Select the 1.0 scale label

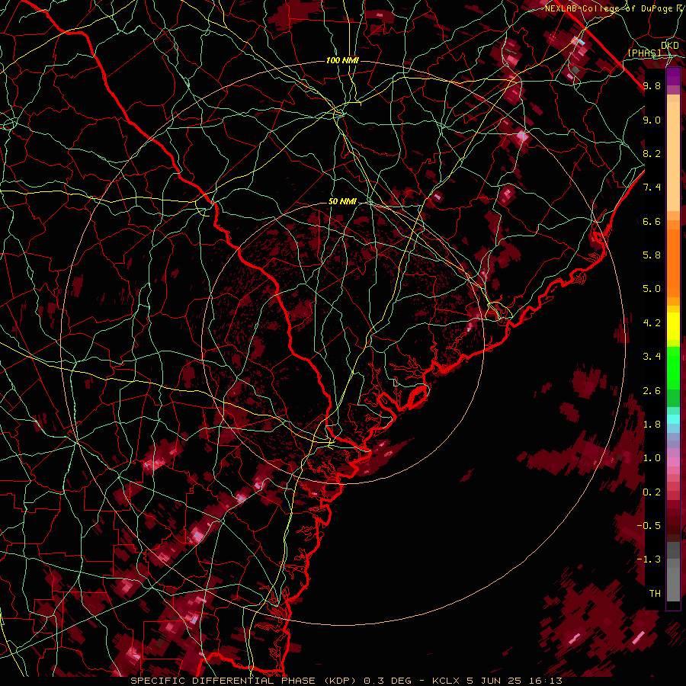pyautogui.click(x=652, y=458)
